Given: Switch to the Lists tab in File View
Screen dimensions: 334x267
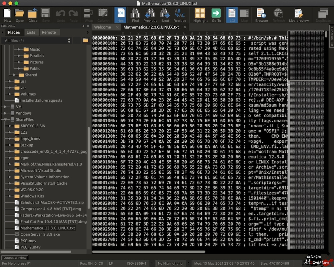Looking at the screenshot, I should (31, 32).
